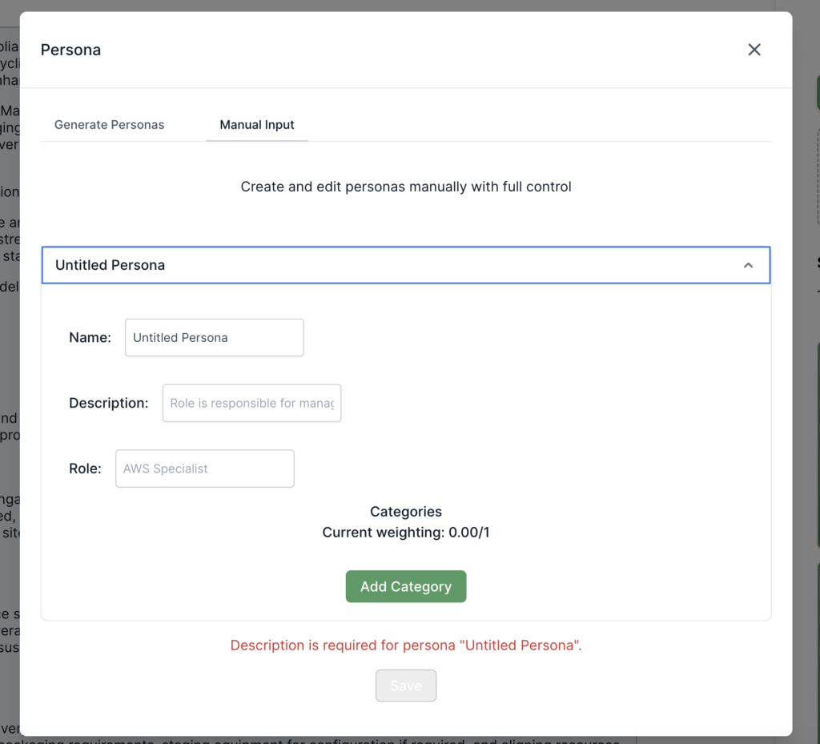Select the Manual Input tab
The width and height of the screenshot is (820, 744).
click(x=257, y=125)
